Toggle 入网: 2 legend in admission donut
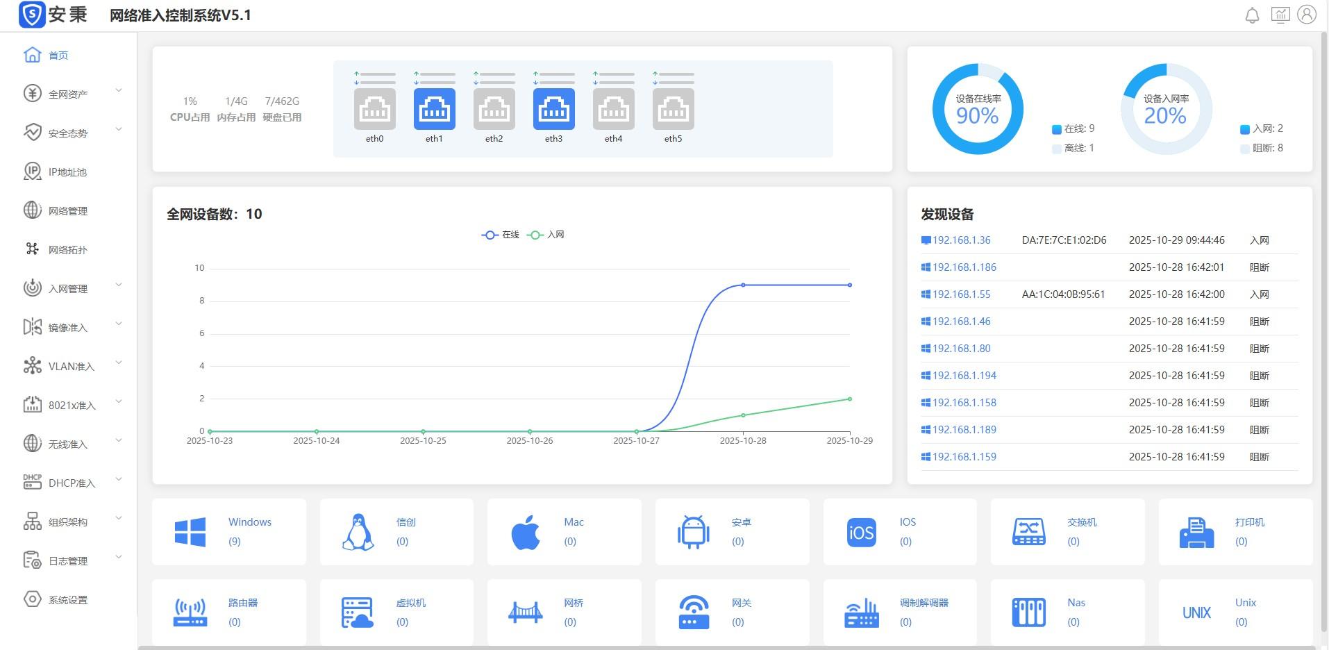Screen dimensions: 1329x650 pyautogui.click(x=1262, y=128)
